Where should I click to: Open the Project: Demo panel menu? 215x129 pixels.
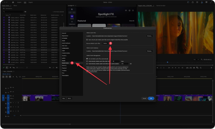[11, 6]
